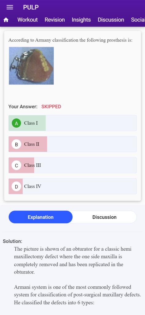
Task: Open the Workout tab
Action: pos(28,20)
